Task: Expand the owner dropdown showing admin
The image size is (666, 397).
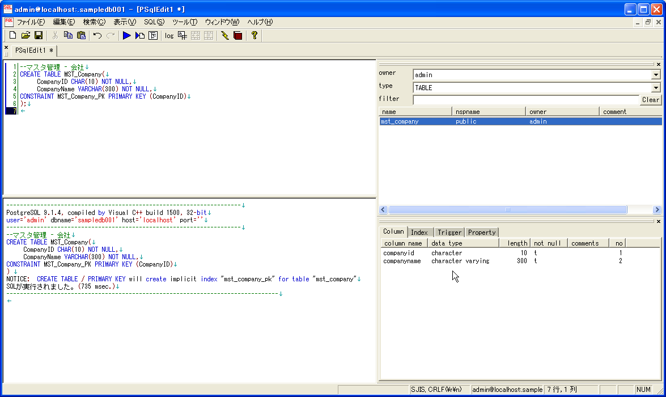Action: 656,75
